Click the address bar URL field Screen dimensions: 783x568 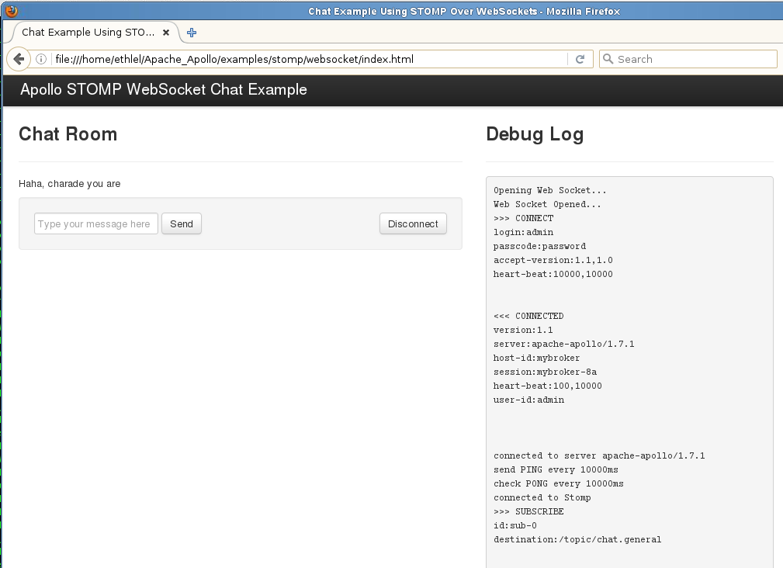[x=310, y=60]
